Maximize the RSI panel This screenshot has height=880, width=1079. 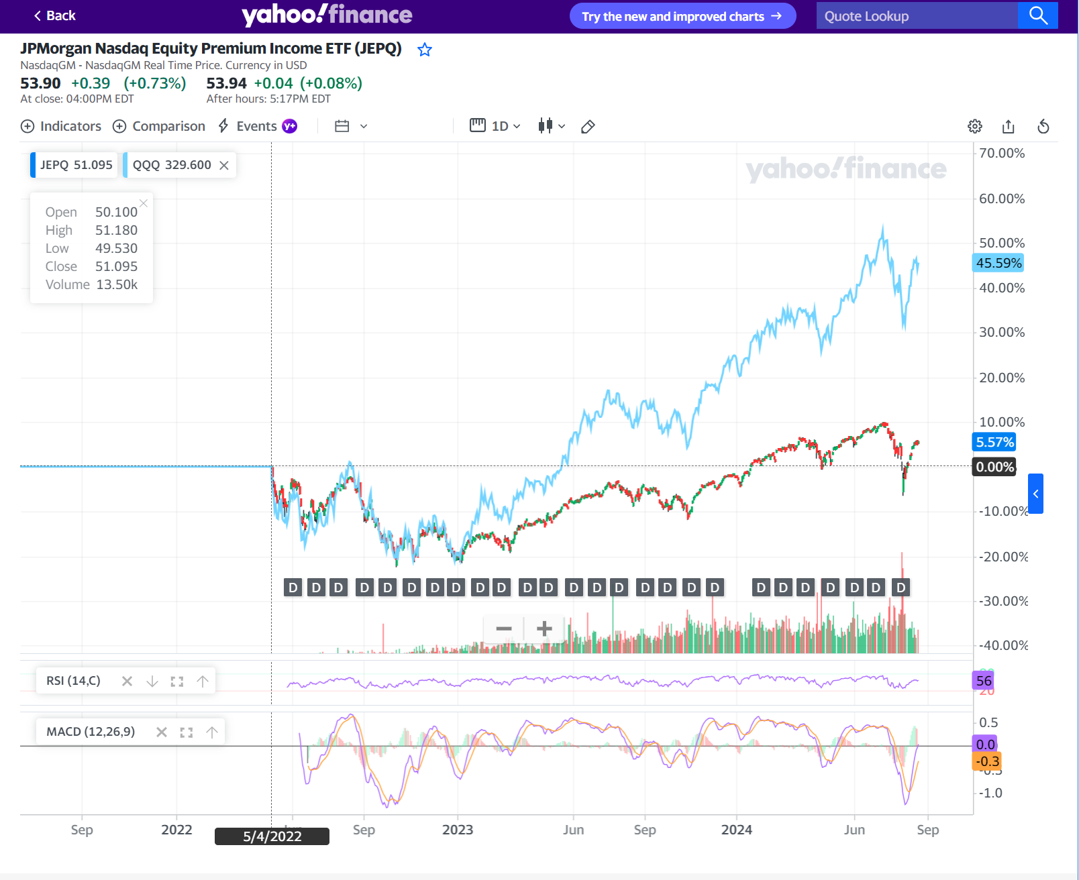[x=177, y=681]
